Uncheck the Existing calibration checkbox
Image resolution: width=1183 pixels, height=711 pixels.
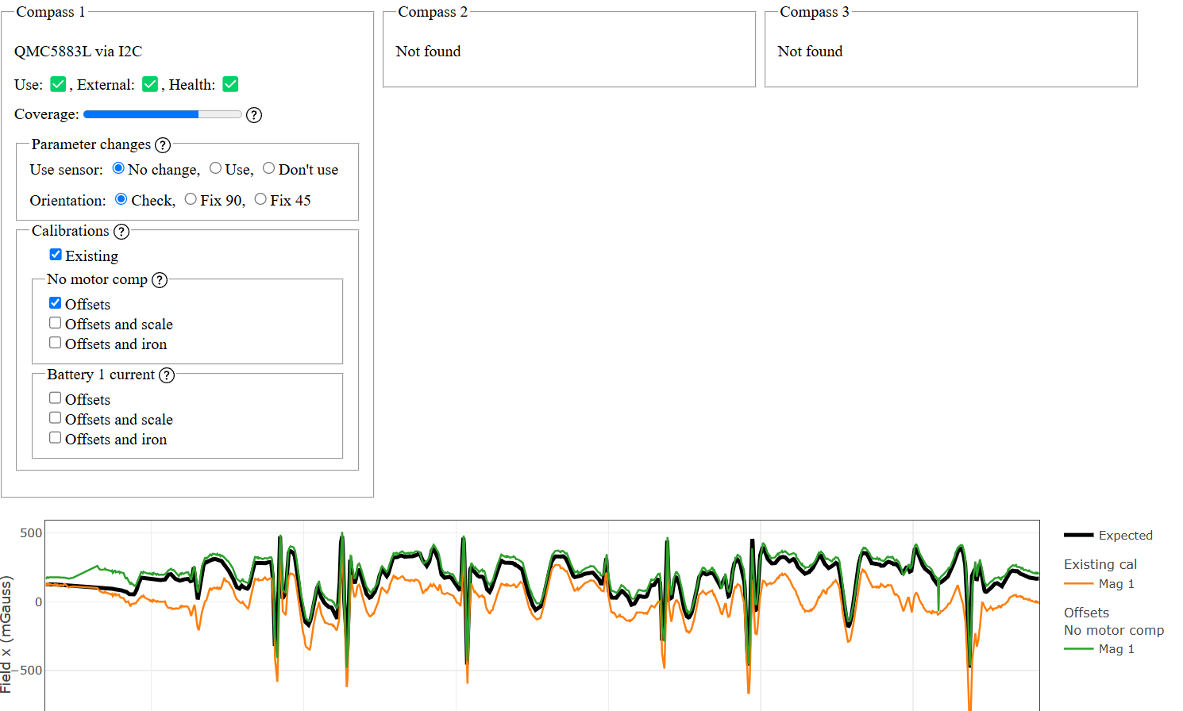56,255
